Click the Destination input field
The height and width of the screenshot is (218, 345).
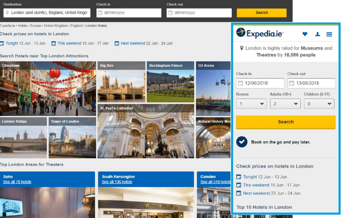point(47,13)
